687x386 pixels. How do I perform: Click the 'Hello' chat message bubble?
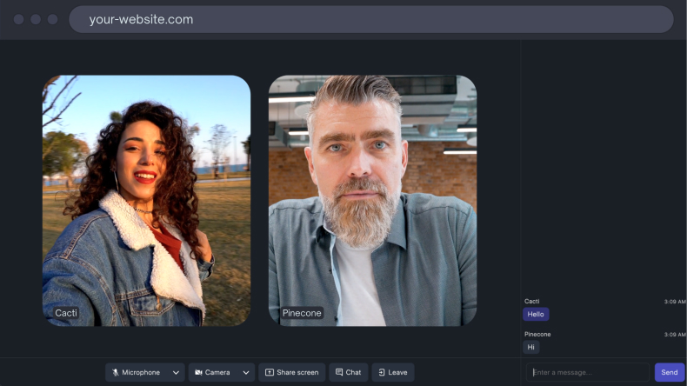tap(536, 315)
